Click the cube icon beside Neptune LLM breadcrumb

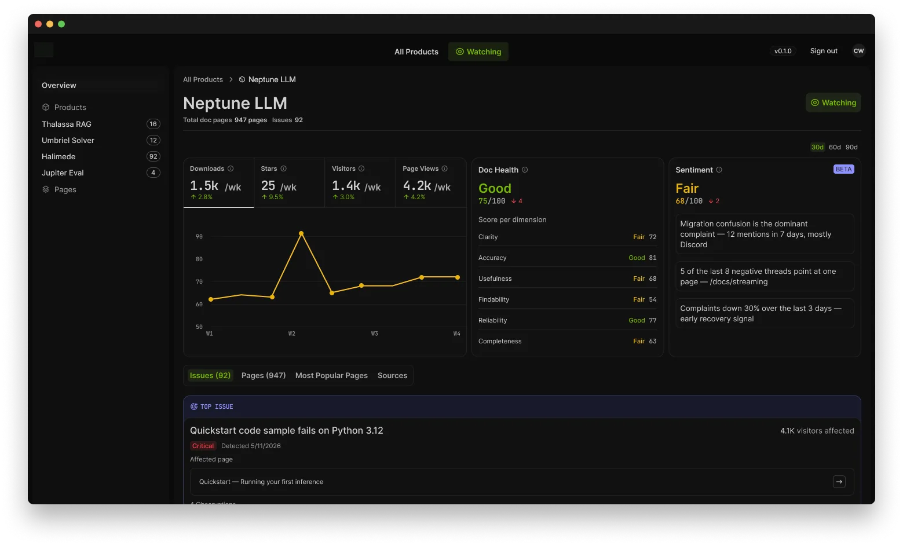tap(242, 80)
